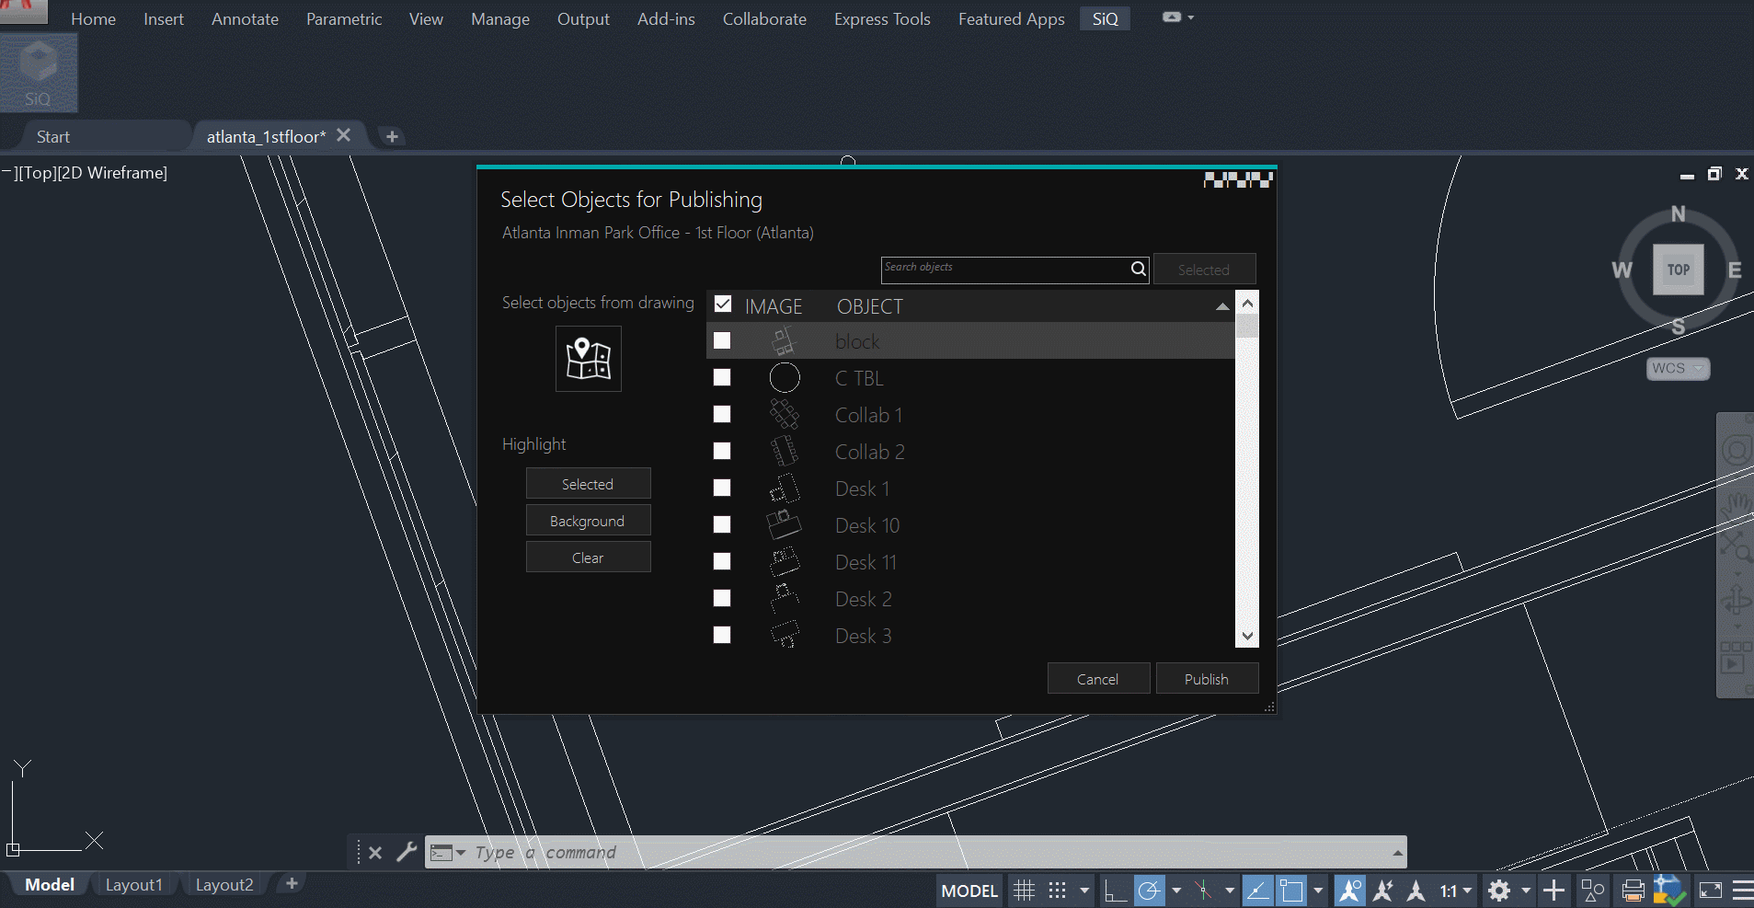Open the Express Tools ribbon menu

[x=881, y=18]
